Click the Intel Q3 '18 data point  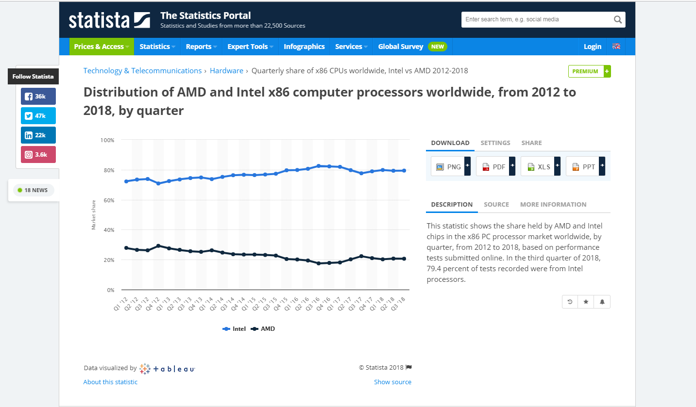click(404, 171)
